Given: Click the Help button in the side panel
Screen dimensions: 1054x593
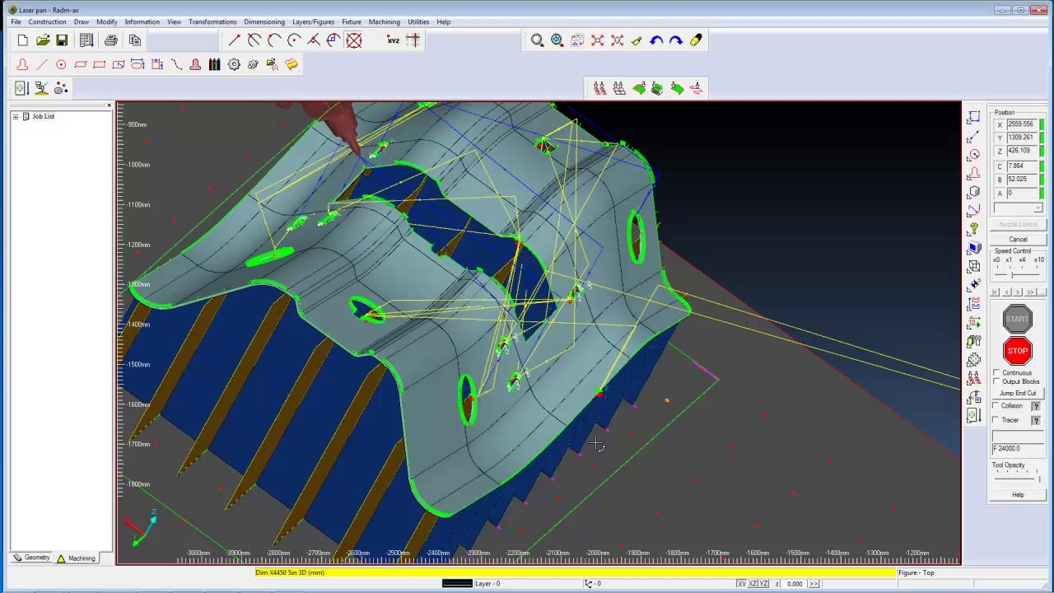Looking at the screenshot, I should pyautogui.click(x=1018, y=495).
